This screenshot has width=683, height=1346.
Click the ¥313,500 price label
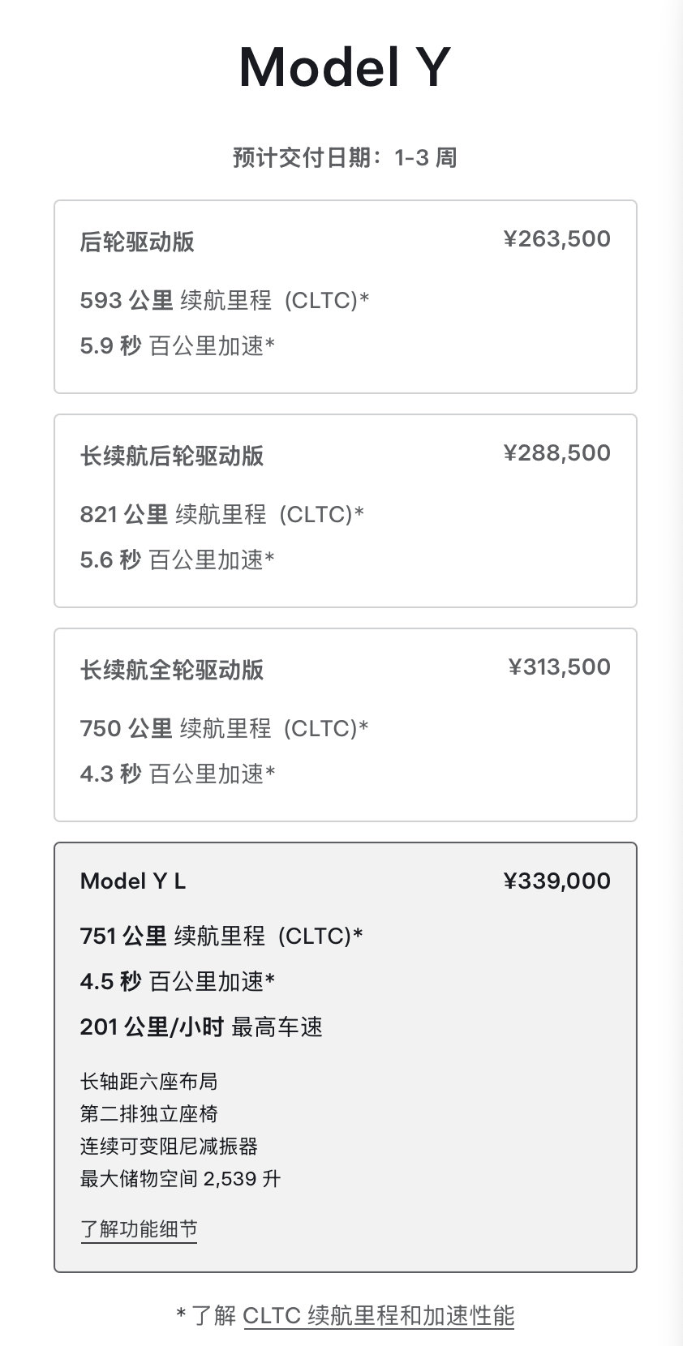tap(559, 667)
